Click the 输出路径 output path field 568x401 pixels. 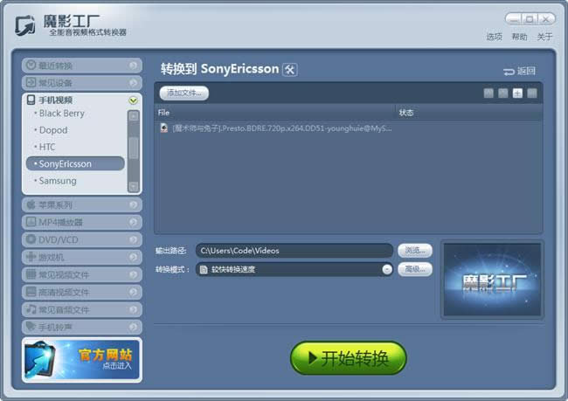(x=294, y=251)
